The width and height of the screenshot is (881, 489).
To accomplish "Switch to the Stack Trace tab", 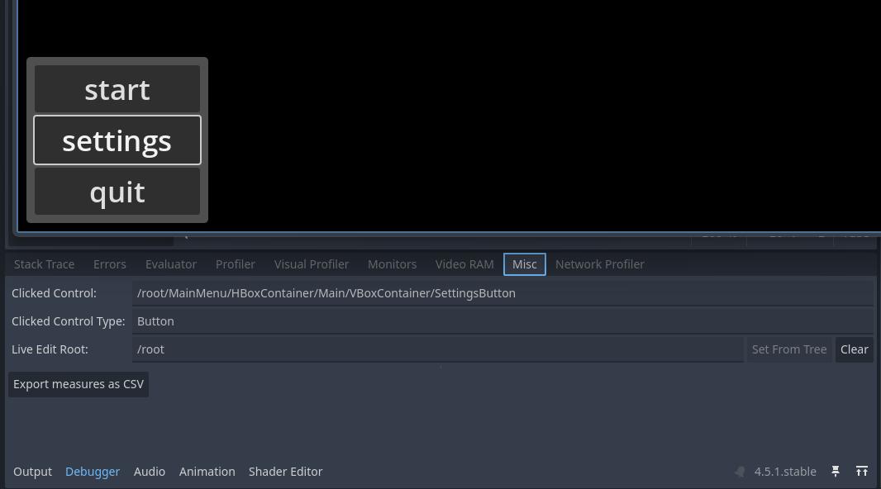I will click(44, 264).
